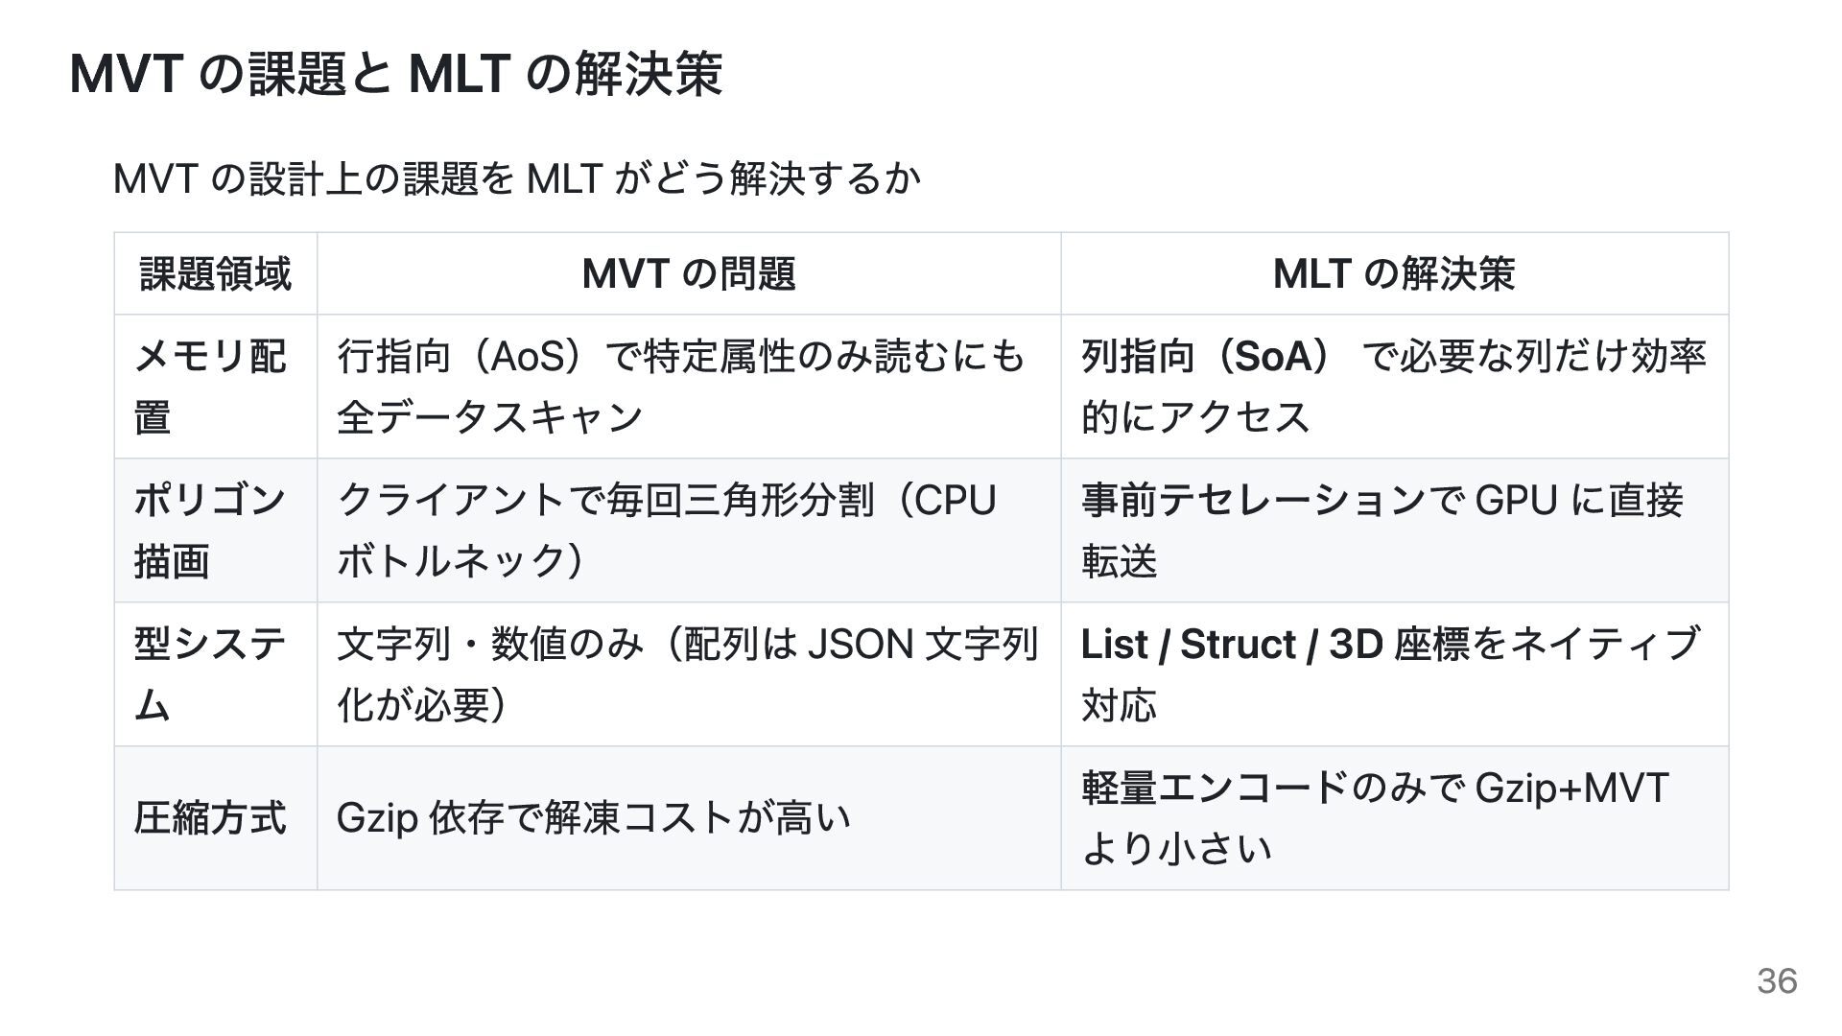The width and height of the screenshot is (1842, 1036).
Task: Click the 'MVT の問題' column header
Action: [x=688, y=273]
